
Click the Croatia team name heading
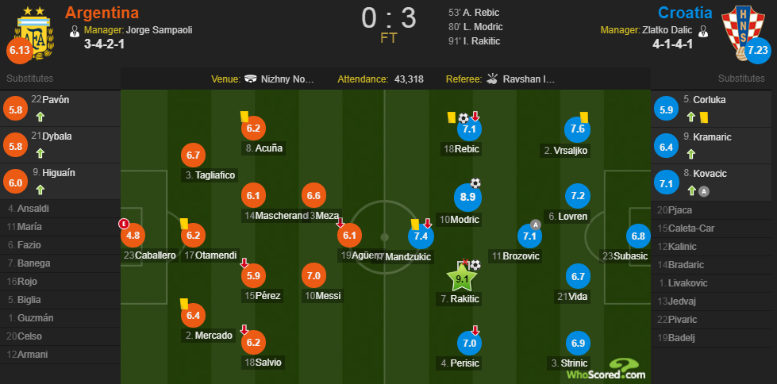[x=685, y=13]
